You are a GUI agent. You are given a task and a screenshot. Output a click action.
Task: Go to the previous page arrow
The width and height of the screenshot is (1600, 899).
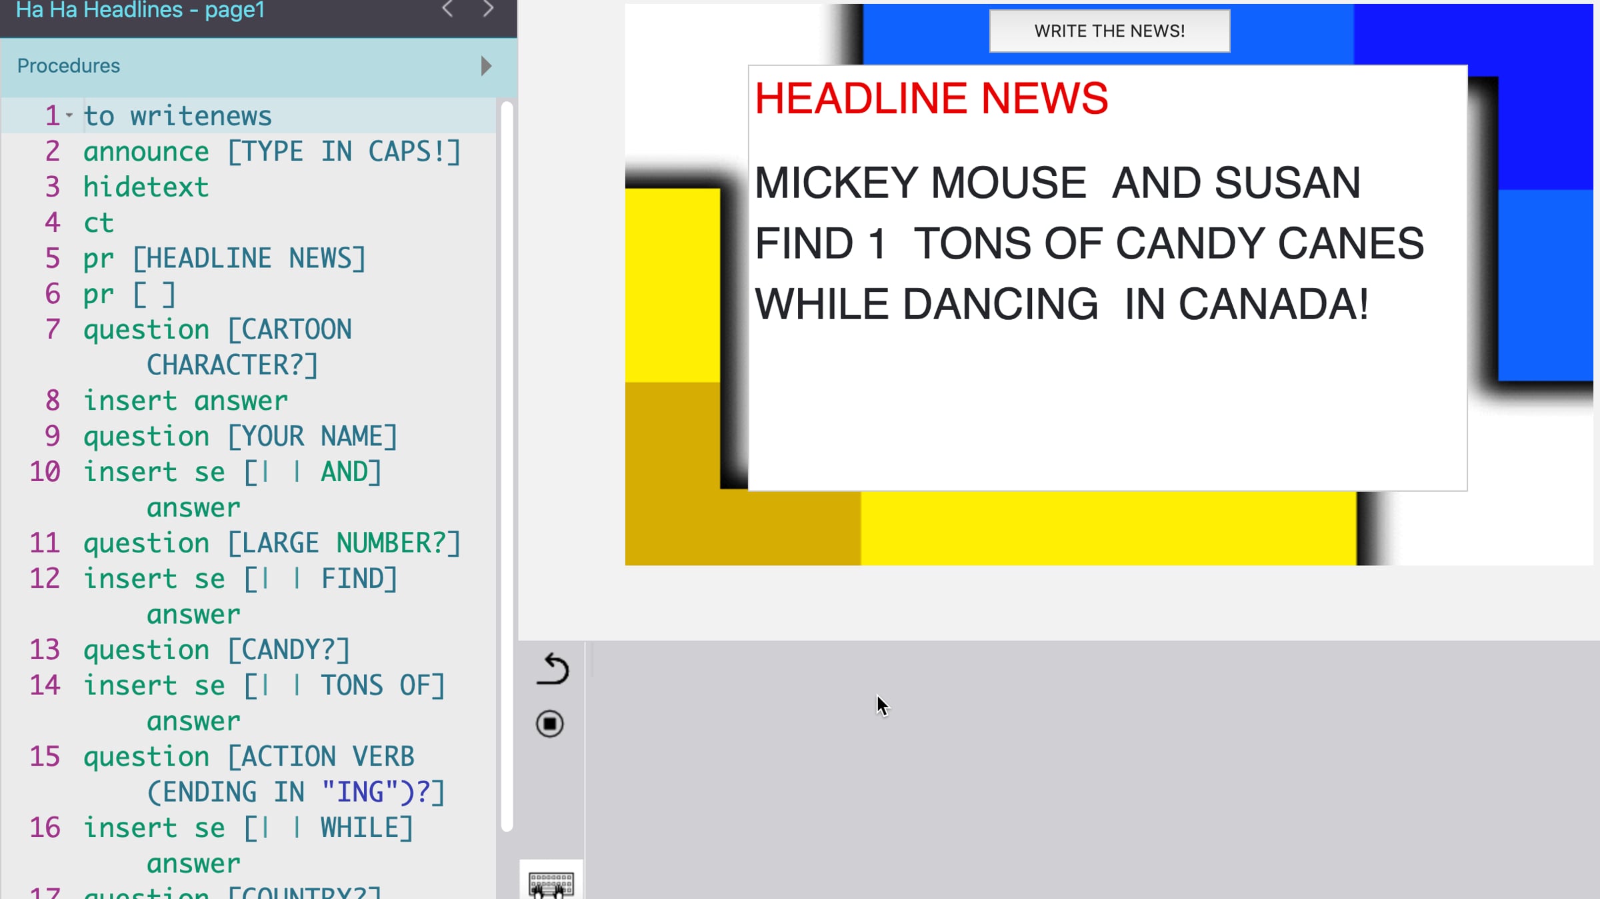pos(448,9)
